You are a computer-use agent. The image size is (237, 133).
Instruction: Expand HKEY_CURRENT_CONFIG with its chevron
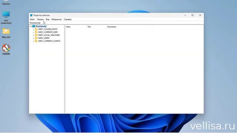(x=33, y=41)
